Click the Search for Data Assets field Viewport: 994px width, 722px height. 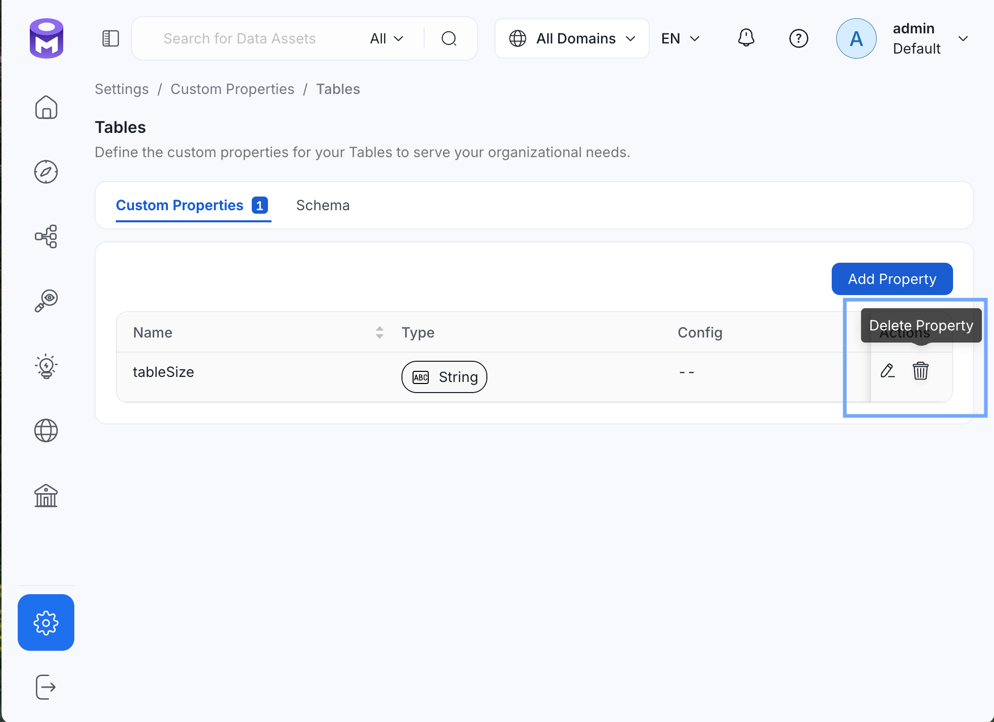click(x=240, y=38)
